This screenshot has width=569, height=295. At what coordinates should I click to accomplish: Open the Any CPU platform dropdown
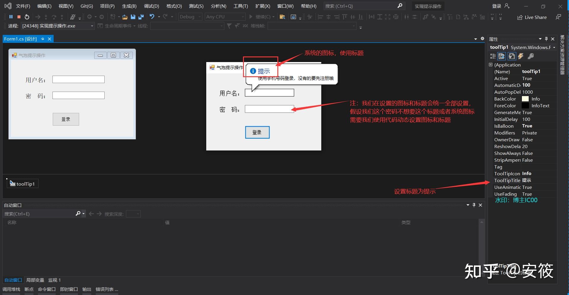225,17
